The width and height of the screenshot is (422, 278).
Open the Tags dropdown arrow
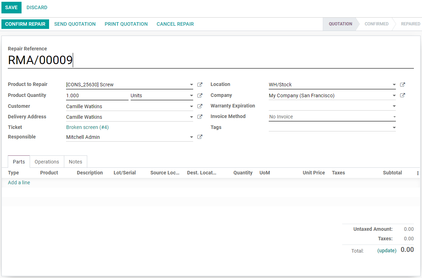tap(394, 128)
